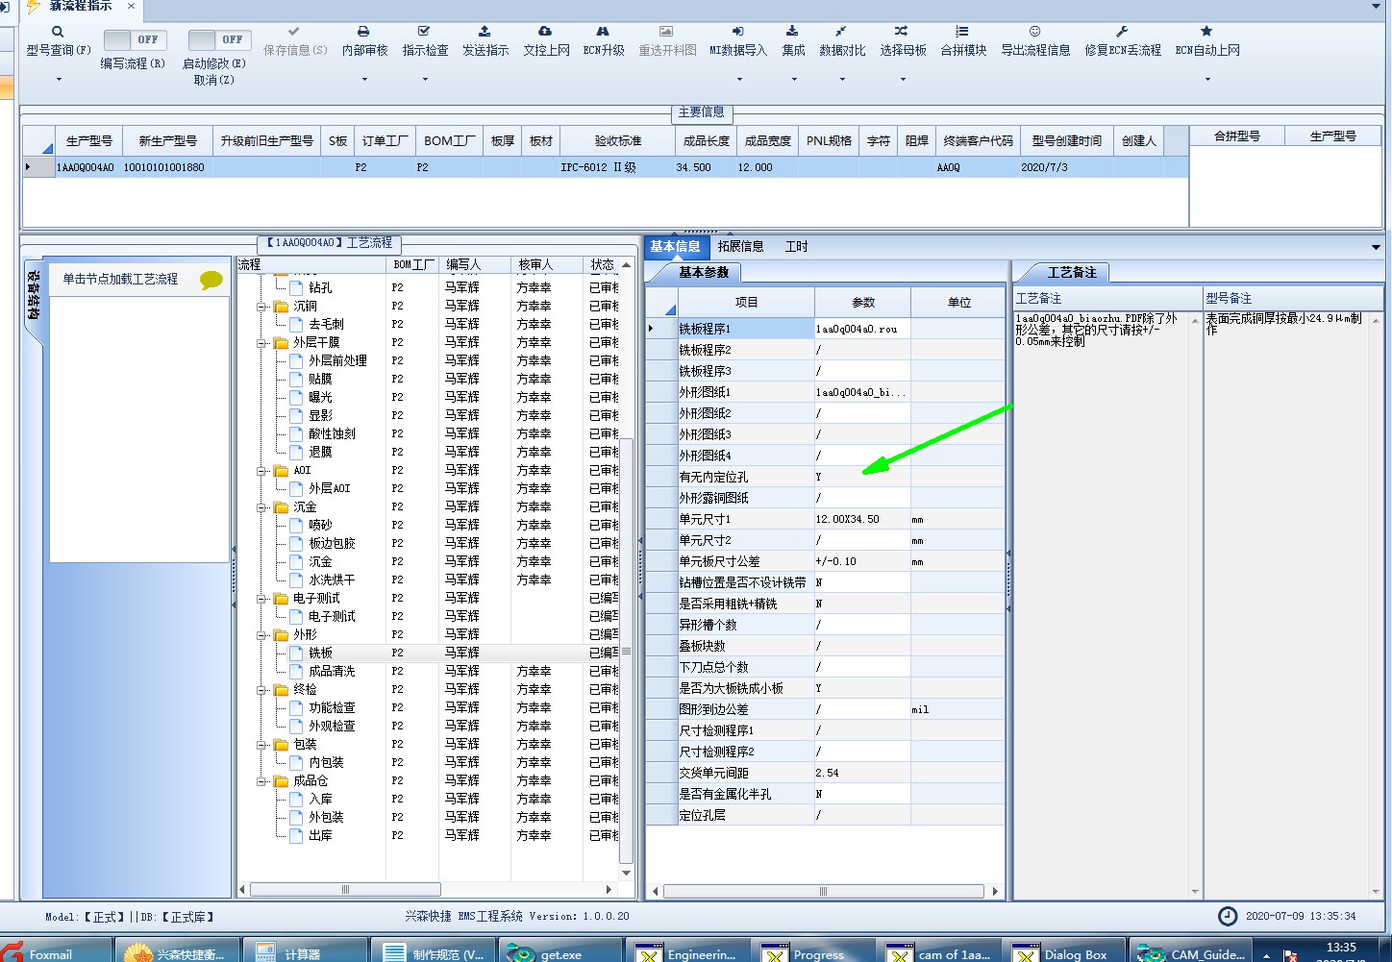Click 有无内定位孔 value Y

[x=862, y=477]
